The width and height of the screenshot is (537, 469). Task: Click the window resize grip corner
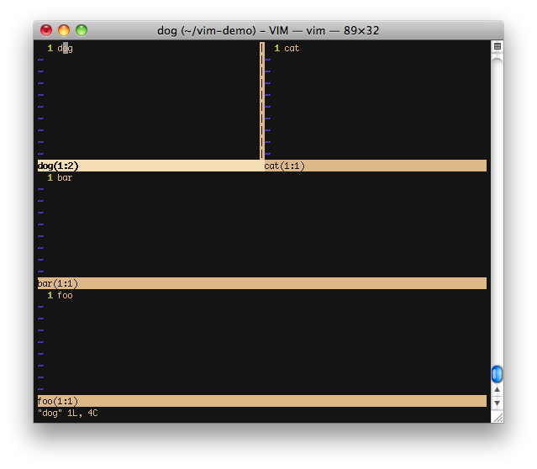tap(498, 418)
